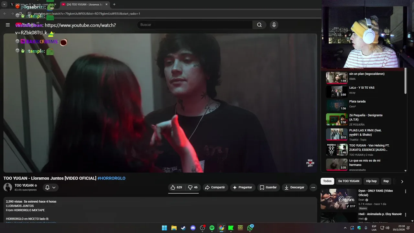Click the #HORRORGLO hashtag link
Image resolution: width=414 pixels, height=233 pixels.
point(111,178)
